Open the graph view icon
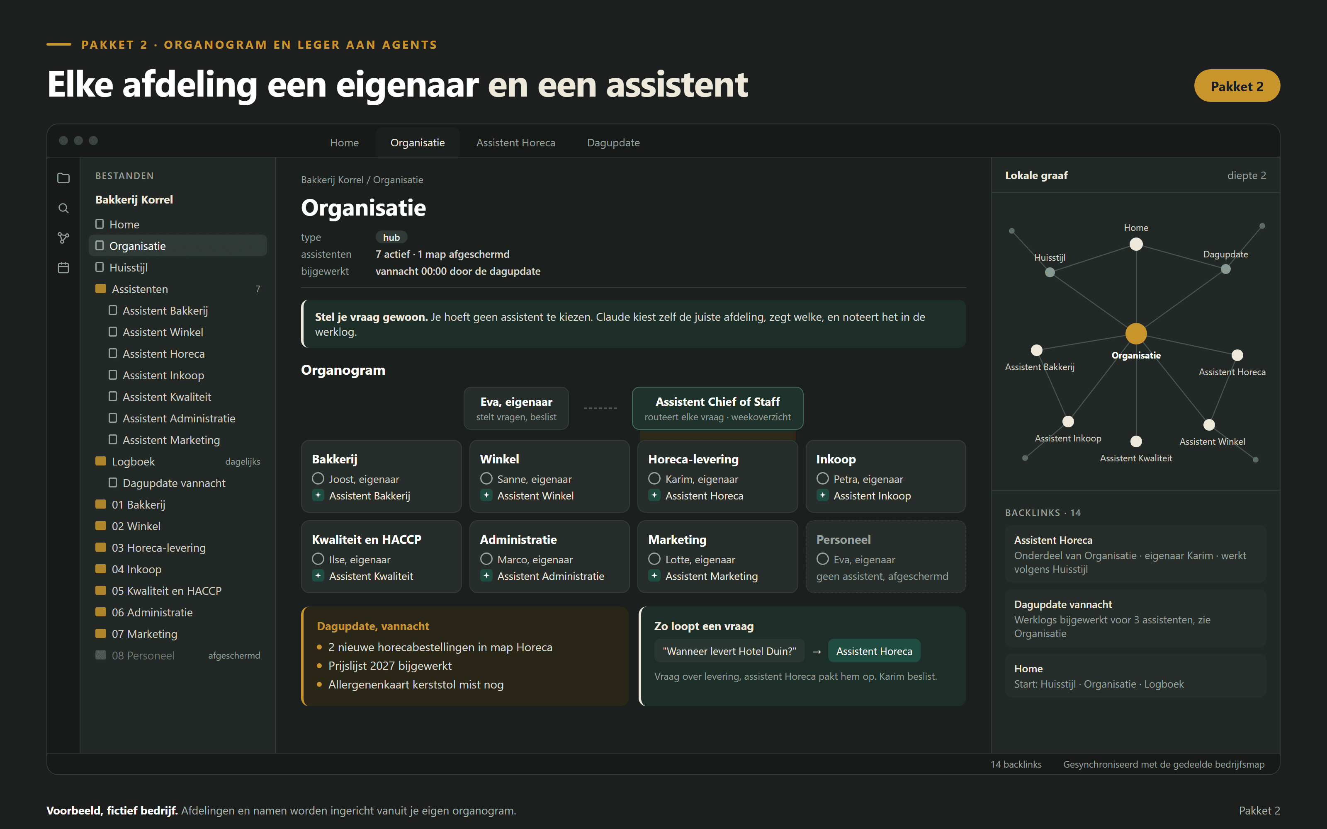 63,238
